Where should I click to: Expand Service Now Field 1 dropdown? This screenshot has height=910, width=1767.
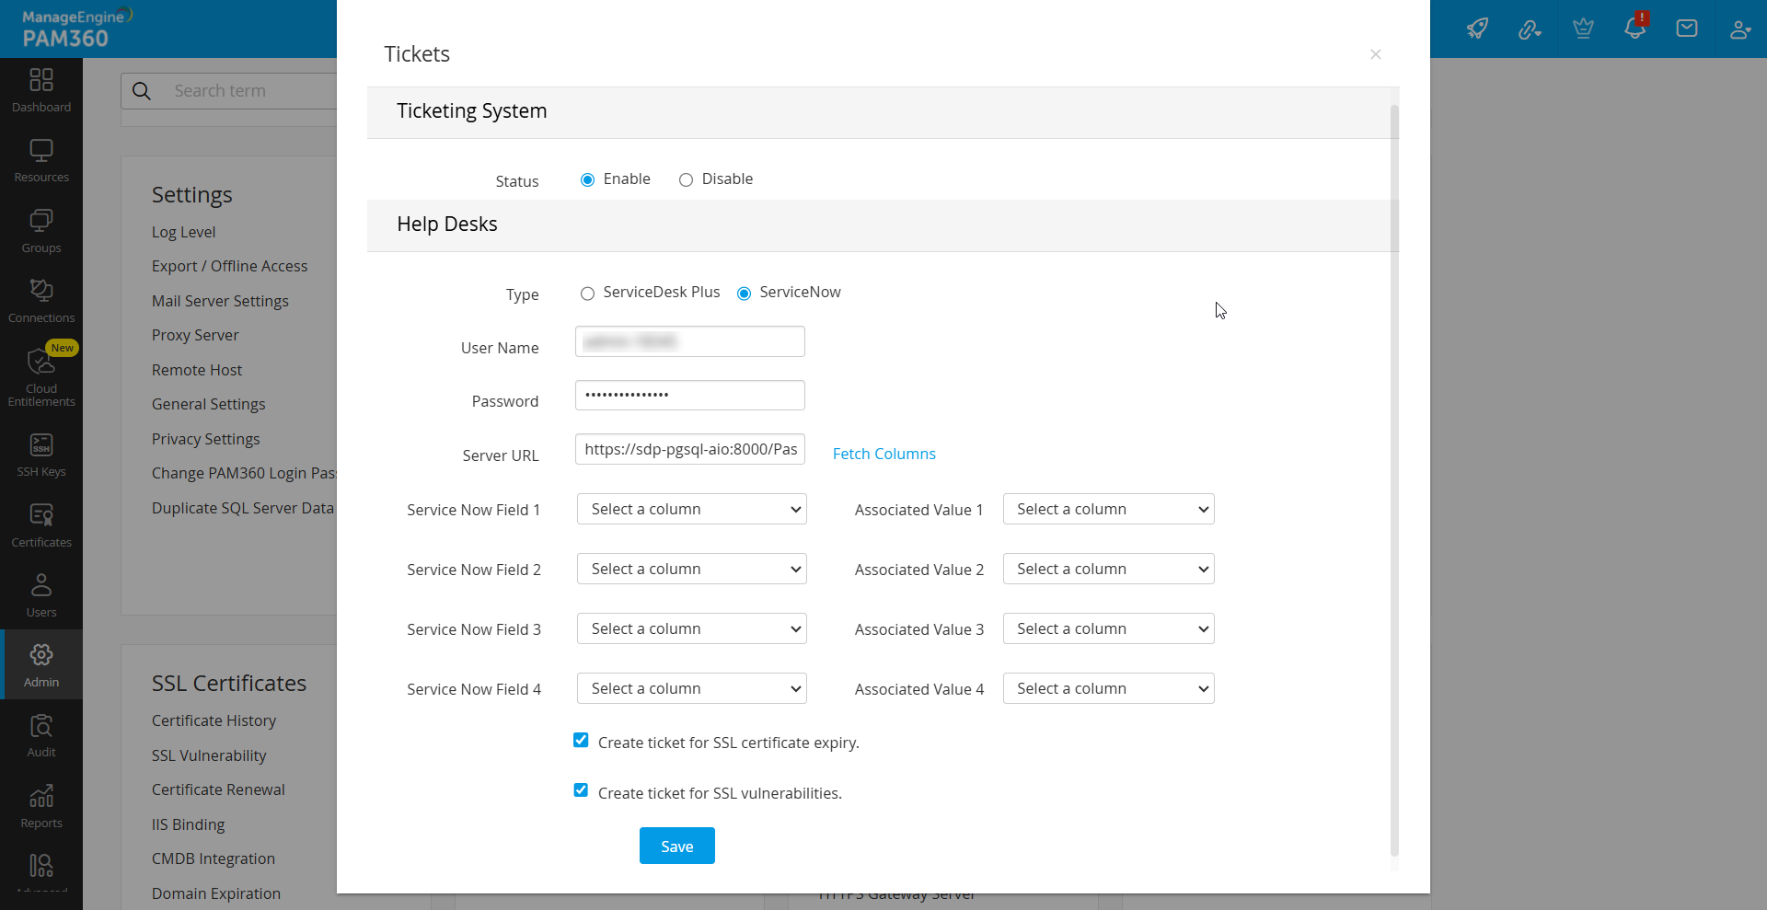click(691, 510)
